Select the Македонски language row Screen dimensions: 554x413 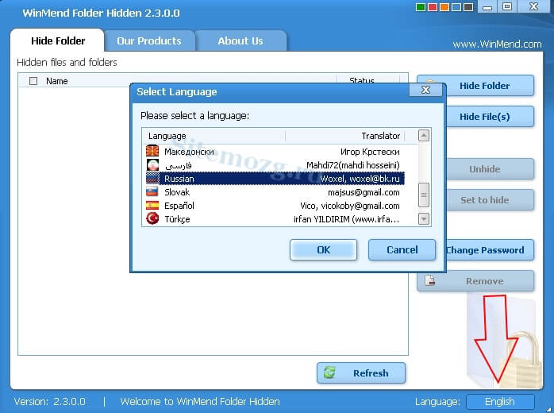(275, 152)
